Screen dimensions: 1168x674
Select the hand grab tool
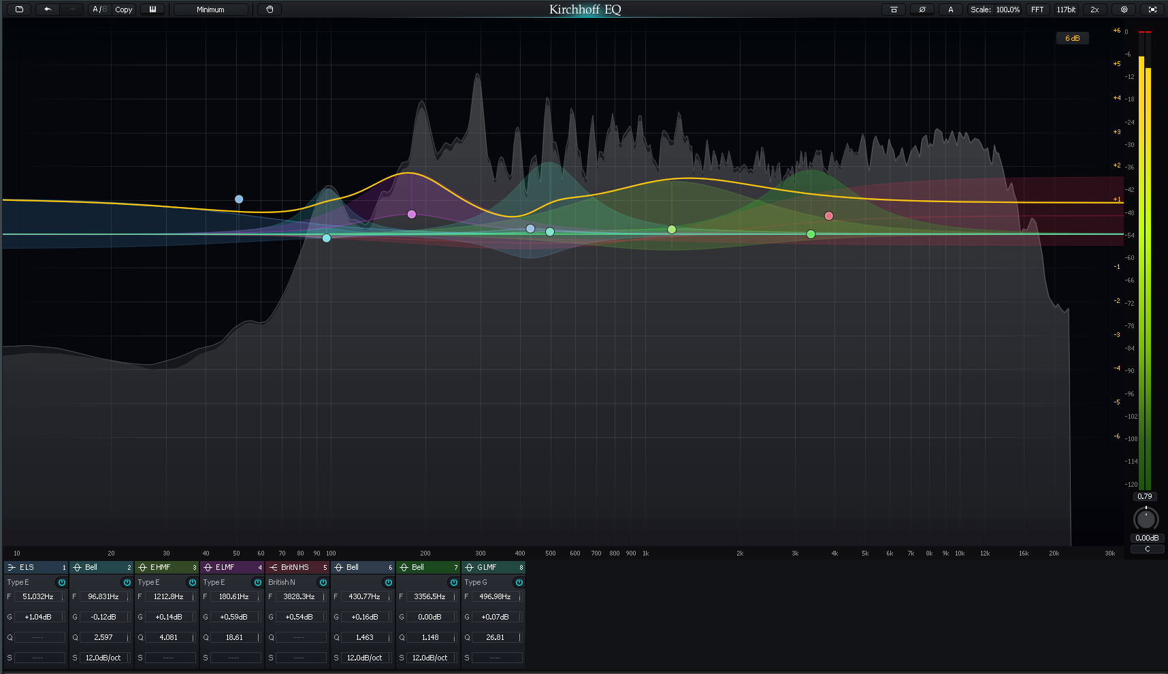pyautogui.click(x=270, y=10)
